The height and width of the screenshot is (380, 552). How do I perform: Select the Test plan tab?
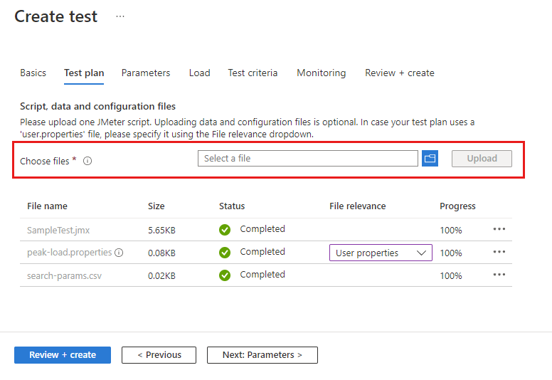click(x=84, y=73)
